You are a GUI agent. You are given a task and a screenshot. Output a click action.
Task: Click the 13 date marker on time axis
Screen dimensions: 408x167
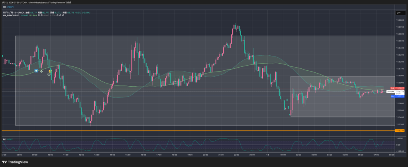pyautogui.click(x=267, y=155)
